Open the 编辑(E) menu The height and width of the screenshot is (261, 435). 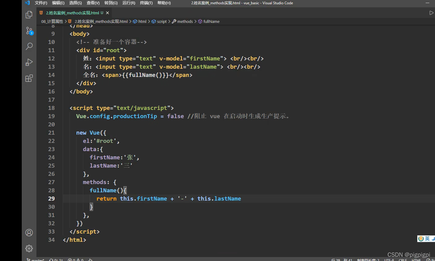coord(58,3)
